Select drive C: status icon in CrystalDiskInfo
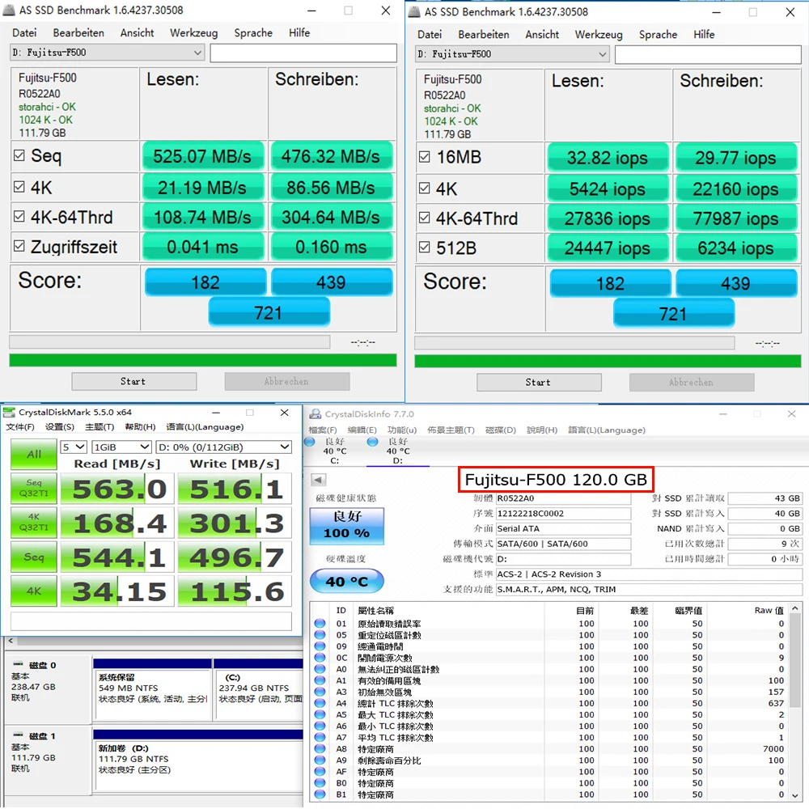The image size is (809, 809). click(310, 443)
